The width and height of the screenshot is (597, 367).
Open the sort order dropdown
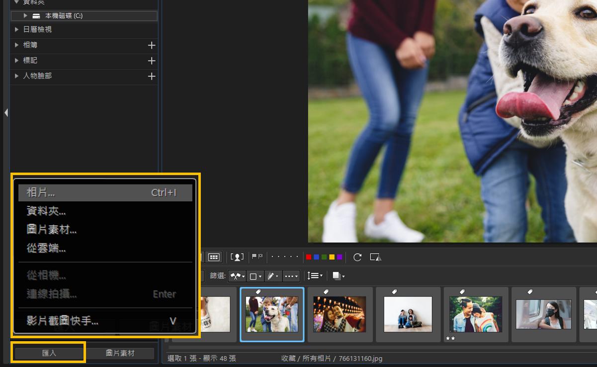[x=315, y=276]
